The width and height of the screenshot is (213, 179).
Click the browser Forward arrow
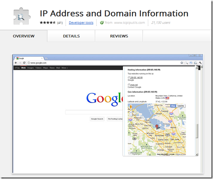pos(20,63)
